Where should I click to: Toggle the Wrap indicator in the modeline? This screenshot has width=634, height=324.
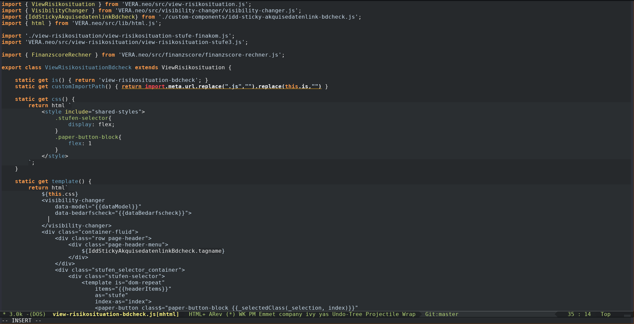coord(409,314)
